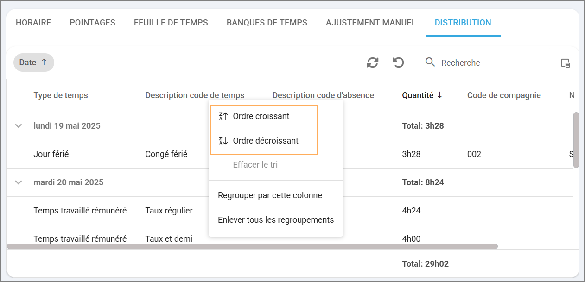Click the horizontal scrollbar of the grid
Image resolution: width=585 pixels, height=282 pixels.
pos(252,246)
